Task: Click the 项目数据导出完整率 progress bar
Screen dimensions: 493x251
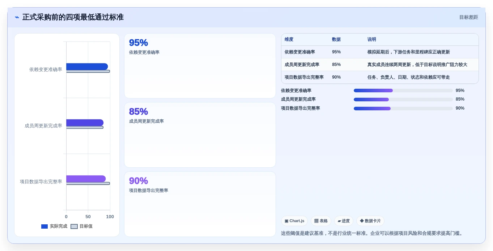Action: click(x=403, y=108)
